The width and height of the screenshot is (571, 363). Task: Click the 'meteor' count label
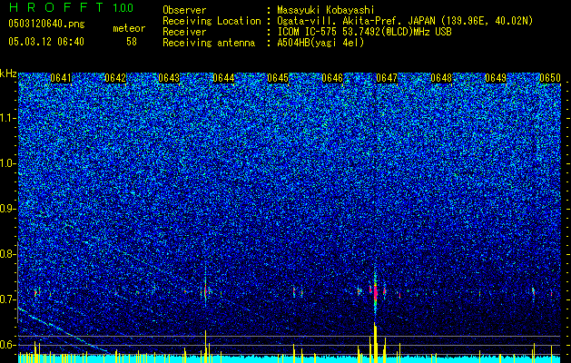click(x=129, y=28)
